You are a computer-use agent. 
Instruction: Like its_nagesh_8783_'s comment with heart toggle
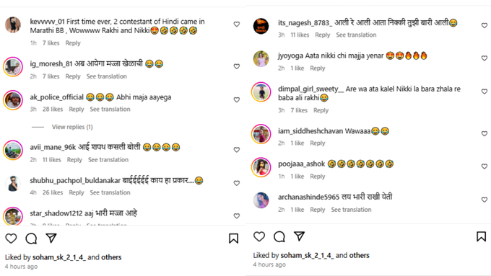tap(485, 25)
